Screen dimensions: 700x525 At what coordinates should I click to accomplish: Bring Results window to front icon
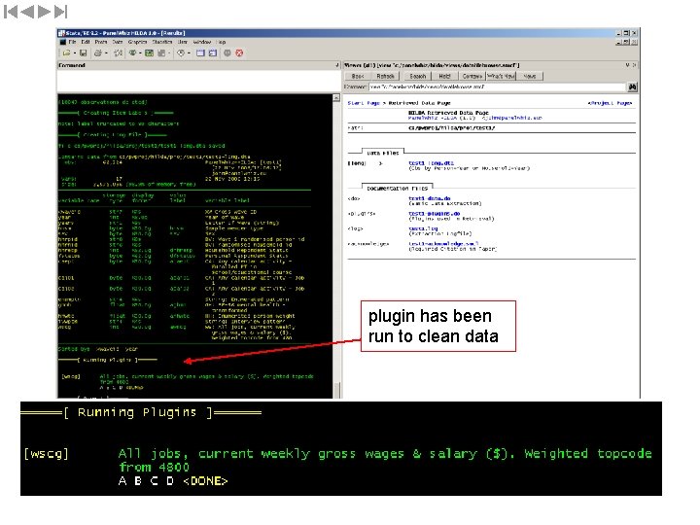(x=149, y=53)
